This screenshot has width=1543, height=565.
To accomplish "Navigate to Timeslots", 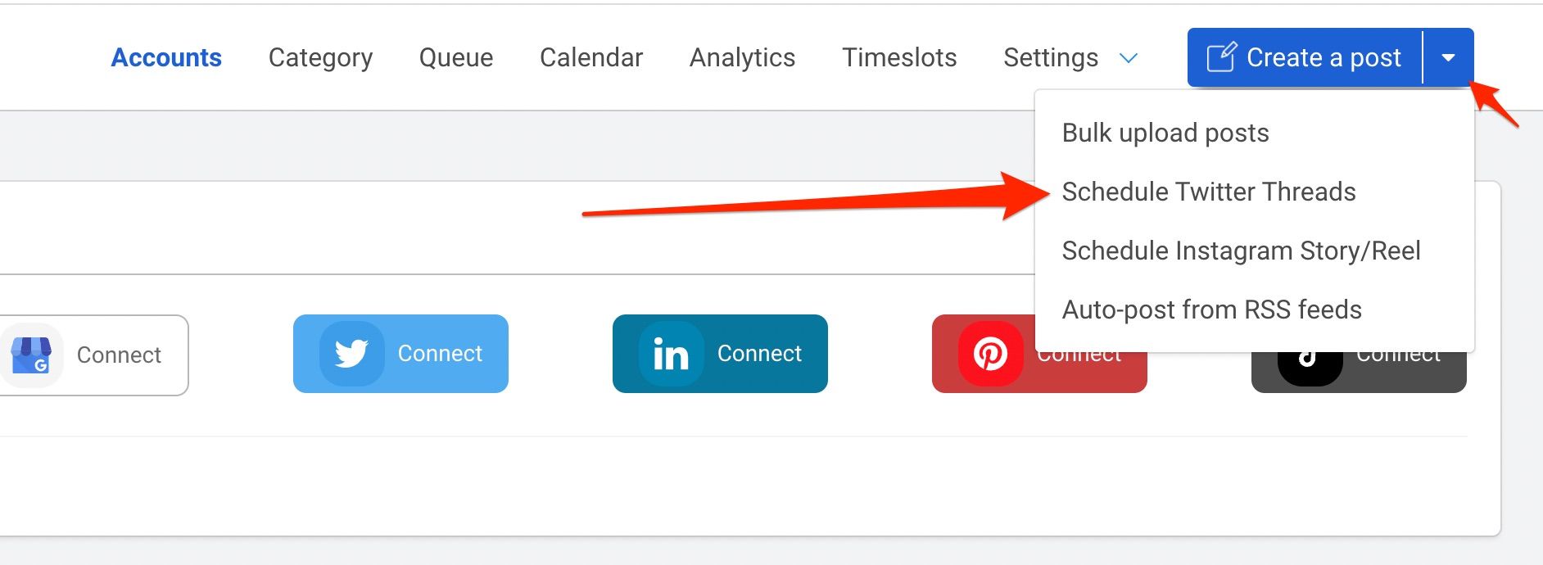I will (899, 57).
